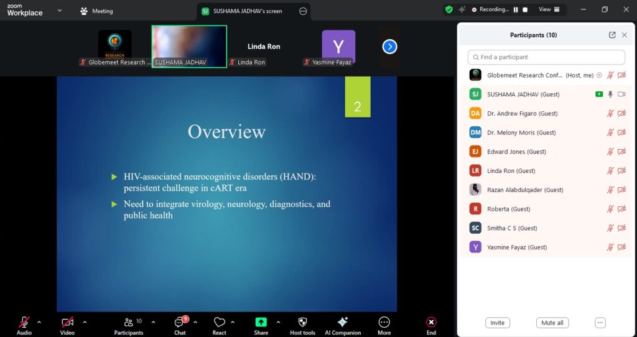The image size is (637, 337).
Task: Click the Invite button
Action: pos(497,323)
